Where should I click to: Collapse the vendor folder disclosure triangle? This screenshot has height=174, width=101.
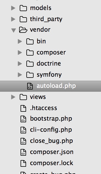(x=14, y=30)
